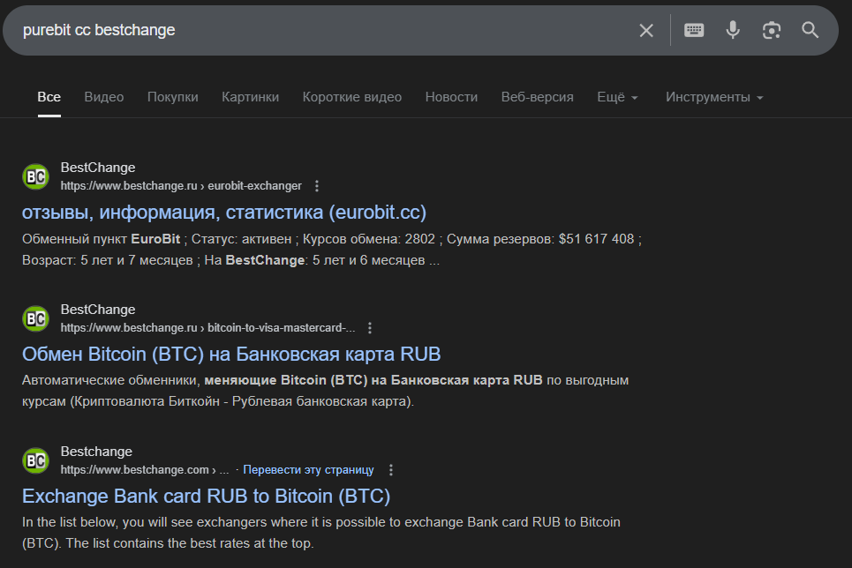The width and height of the screenshot is (852, 568).
Task: Click the BestChange favicon of the eurobit result
Action: (x=36, y=176)
